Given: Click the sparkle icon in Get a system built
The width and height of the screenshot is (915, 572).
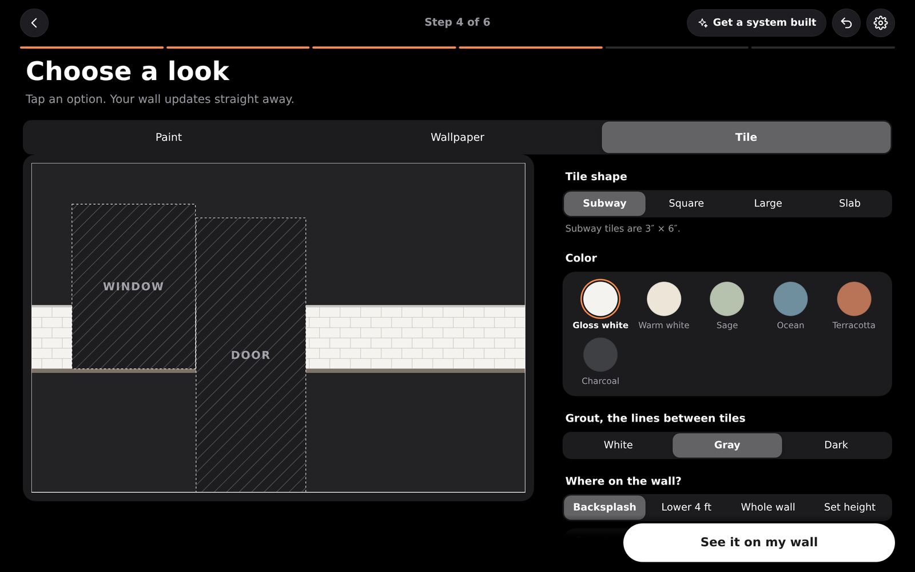Looking at the screenshot, I should point(703,23).
